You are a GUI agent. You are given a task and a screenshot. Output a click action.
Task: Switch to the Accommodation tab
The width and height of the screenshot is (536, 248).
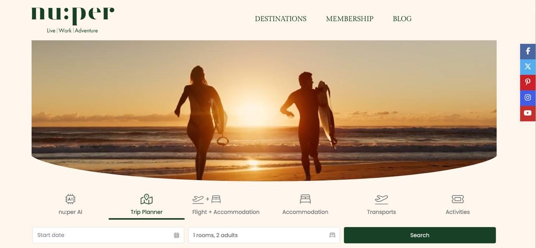[x=305, y=205]
